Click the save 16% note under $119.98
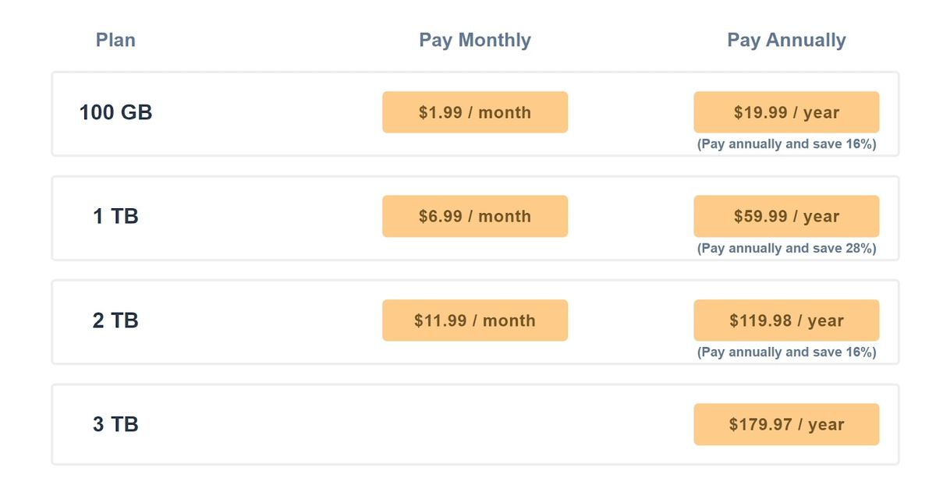The height and width of the screenshot is (478, 936). click(x=786, y=352)
